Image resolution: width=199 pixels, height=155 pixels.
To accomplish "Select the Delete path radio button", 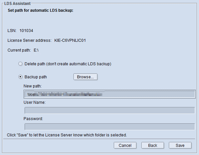I will pyautogui.click(x=21, y=64).
